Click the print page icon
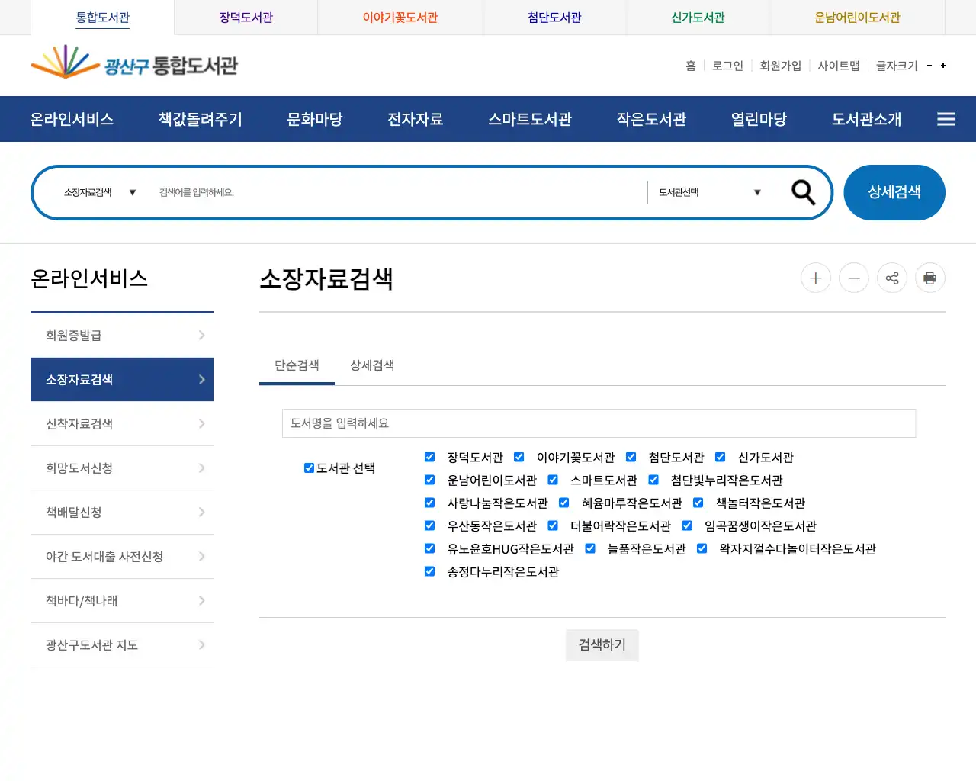Image resolution: width=976 pixels, height=781 pixels. (x=930, y=278)
